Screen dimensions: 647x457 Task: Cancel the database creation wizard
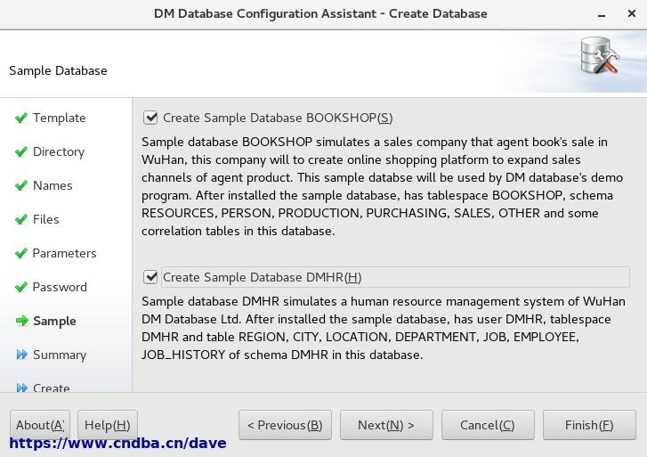[x=488, y=425]
